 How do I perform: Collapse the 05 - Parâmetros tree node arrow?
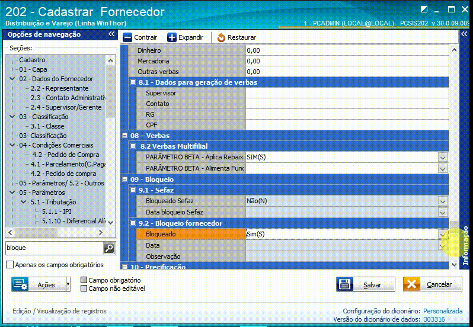coord(12,193)
